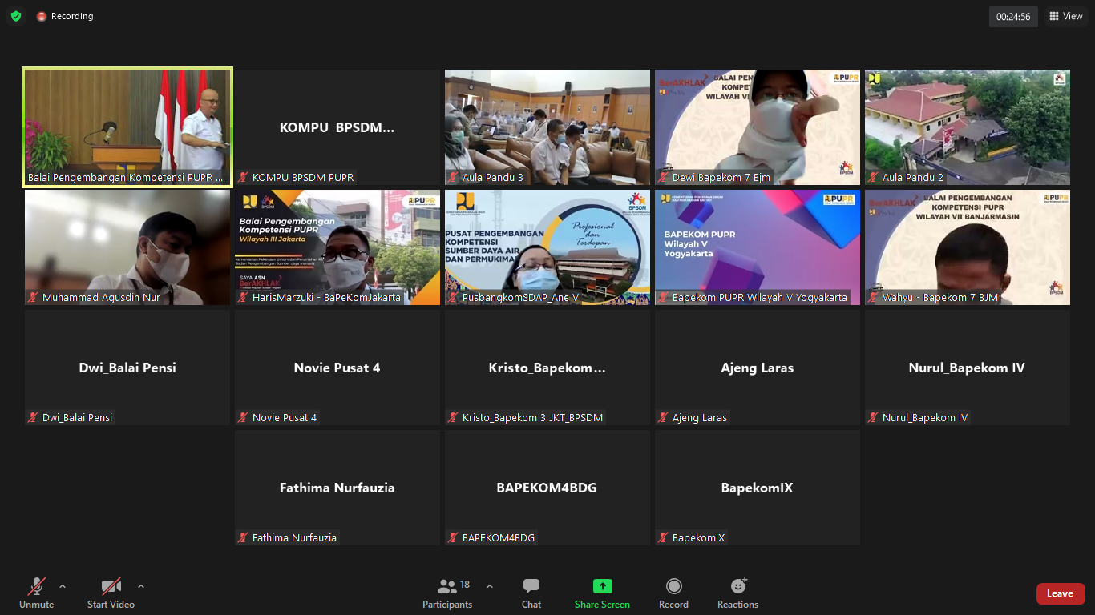Open the View layout options

tap(1066, 16)
